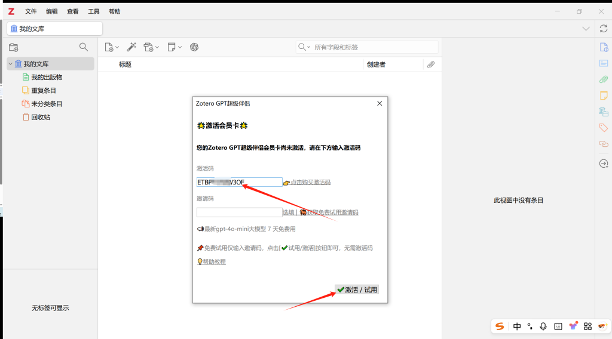Click the 激活码 input field
Image resolution: width=612 pixels, height=339 pixels.
(239, 182)
